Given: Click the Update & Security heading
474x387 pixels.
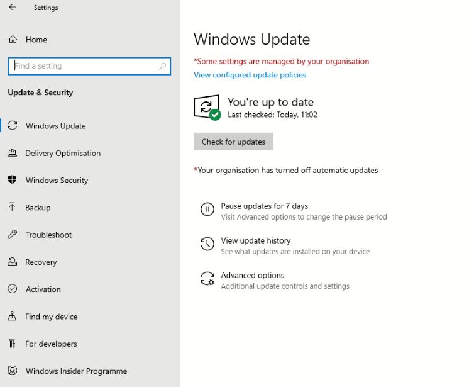Looking at the screenshot, I should pos(40,93).
